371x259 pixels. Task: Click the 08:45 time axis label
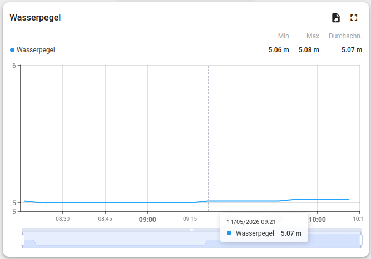pyautogui.click(x=105, y=219)
